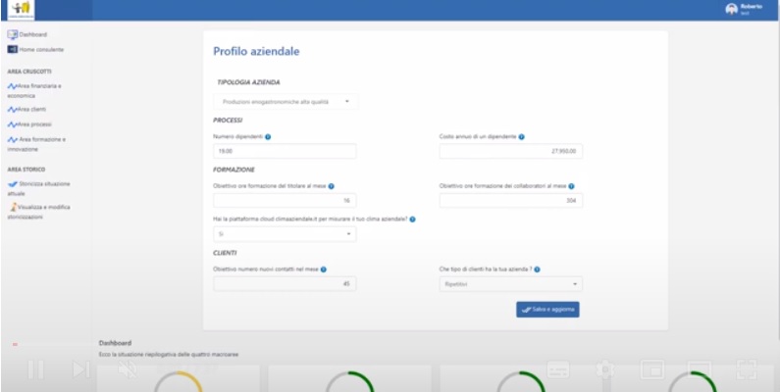Image resolution: width=780 pixels, height=392 pixels.
Task: Click the info icon for formazione dei collaboratori
Action: click(x=571, y=185)
